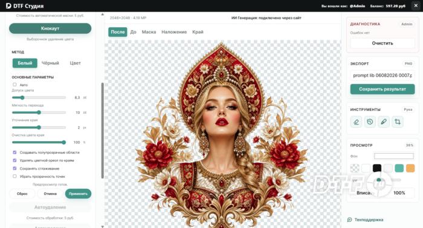This screenshot has height=228, width=423.
Task: Open the Фон color picker field
Action: pos(394,156)
